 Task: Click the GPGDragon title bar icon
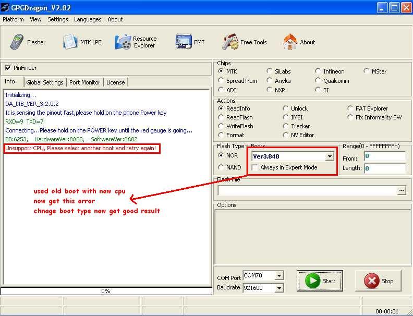pos(5,7)
